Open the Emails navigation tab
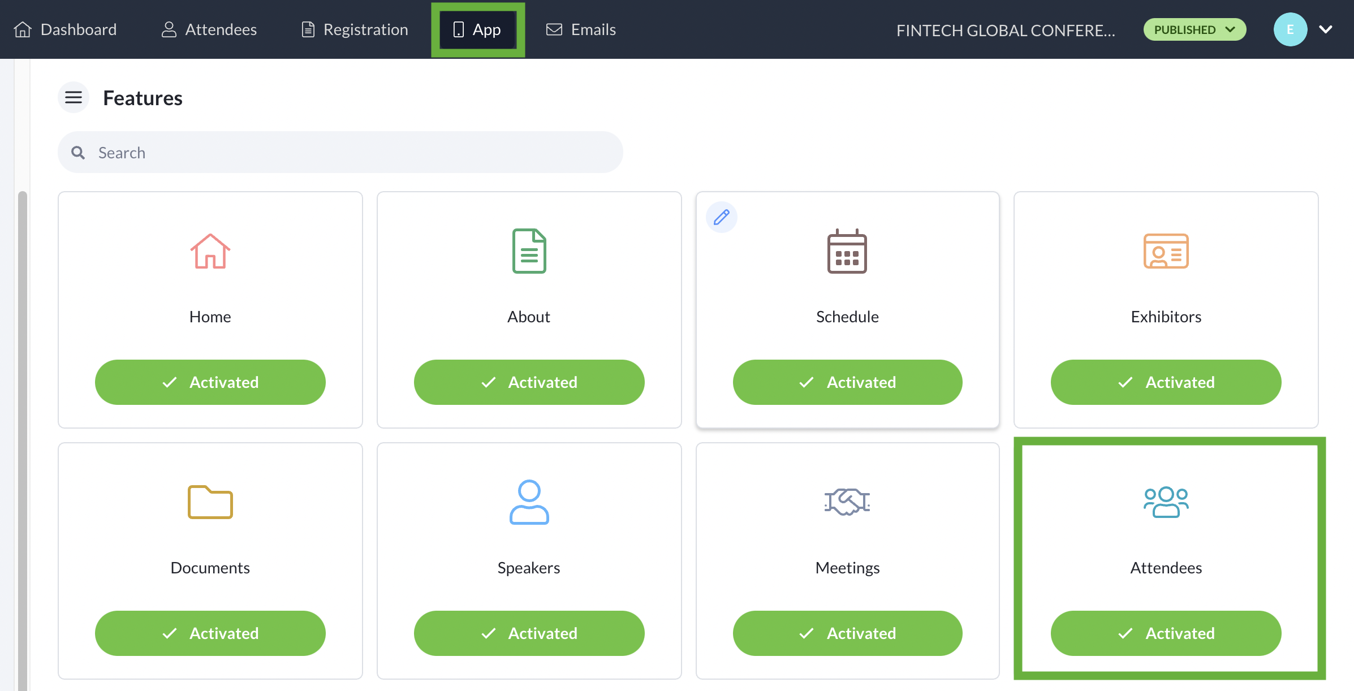Image resolution: width=1354 pixels, height=691 pixels. (x=581, y=29)
